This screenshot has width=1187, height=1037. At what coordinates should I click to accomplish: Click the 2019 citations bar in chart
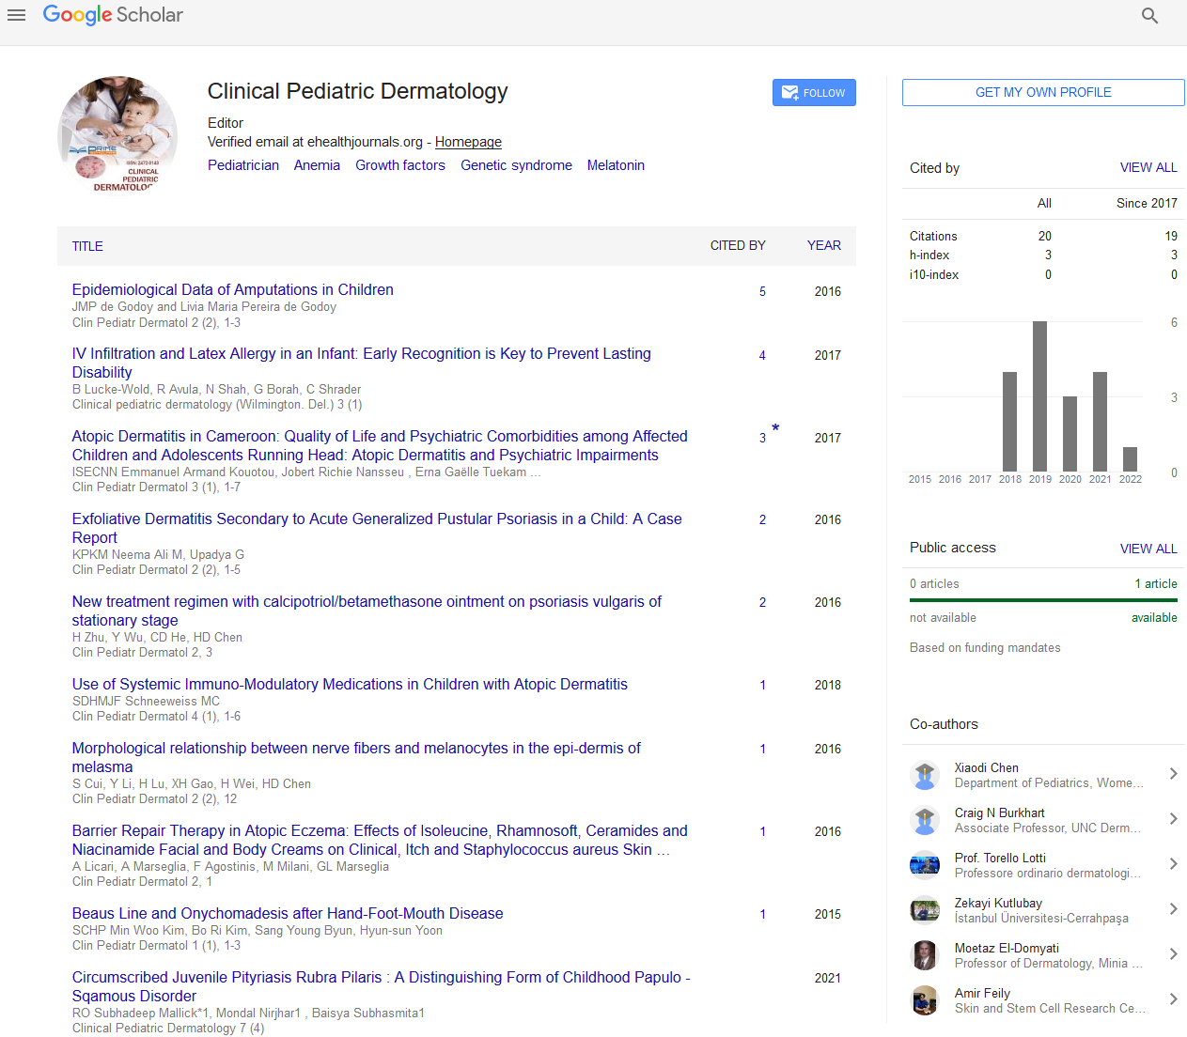coord(1039,396)
